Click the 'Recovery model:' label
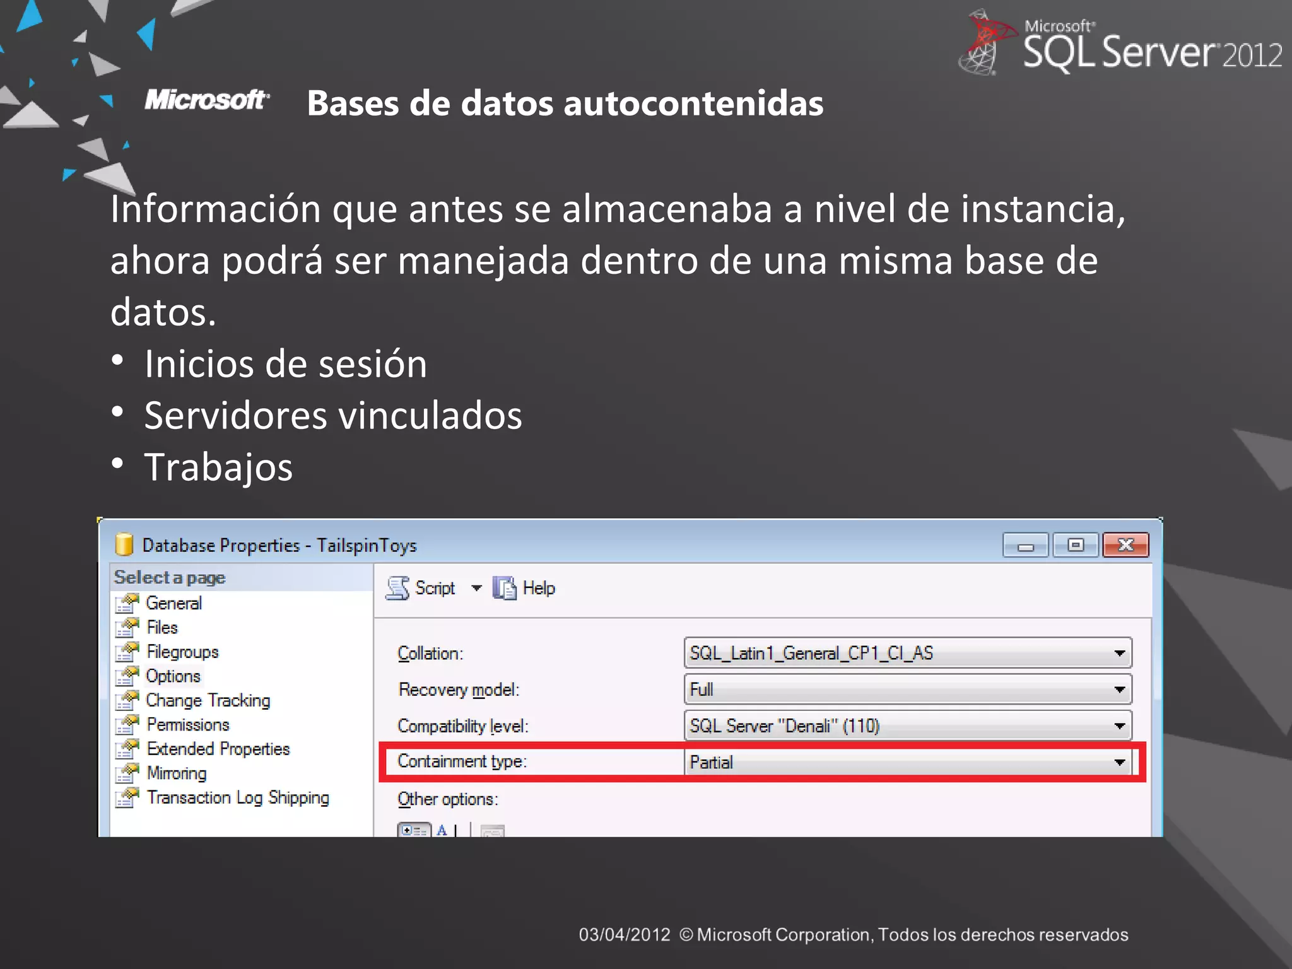Screen dimensions: 1292x969 pos(459,690)
